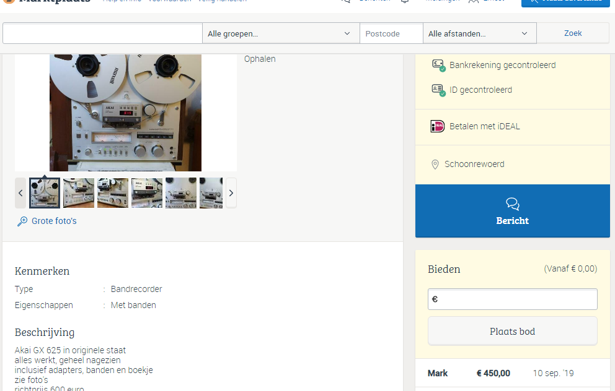Click the € 450,00 bid amount
This screenshot has width=615, height=391.
493,374
